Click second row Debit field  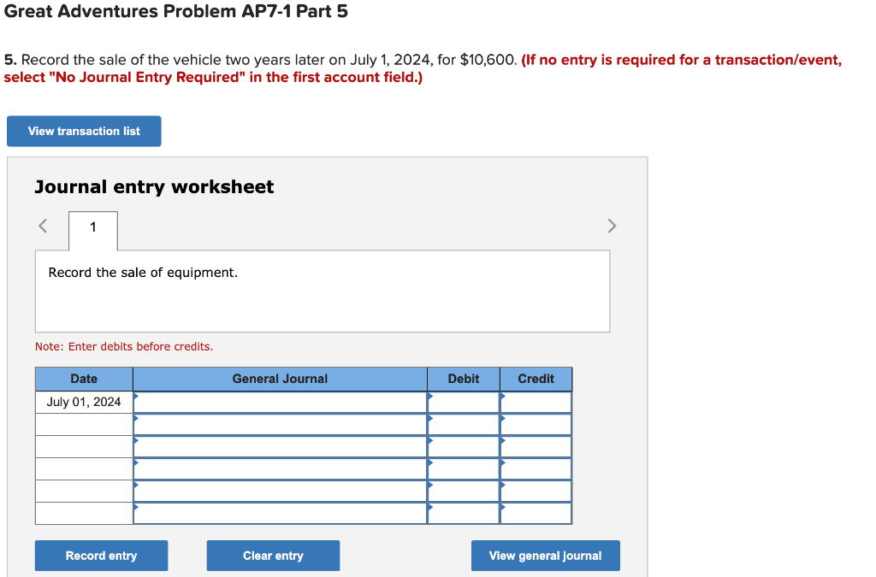click(463, 425)
